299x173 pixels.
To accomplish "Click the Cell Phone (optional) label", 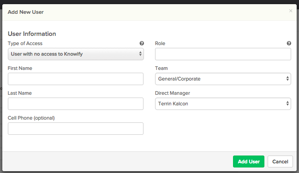I will pyautogui.click(x=31, y=118).
